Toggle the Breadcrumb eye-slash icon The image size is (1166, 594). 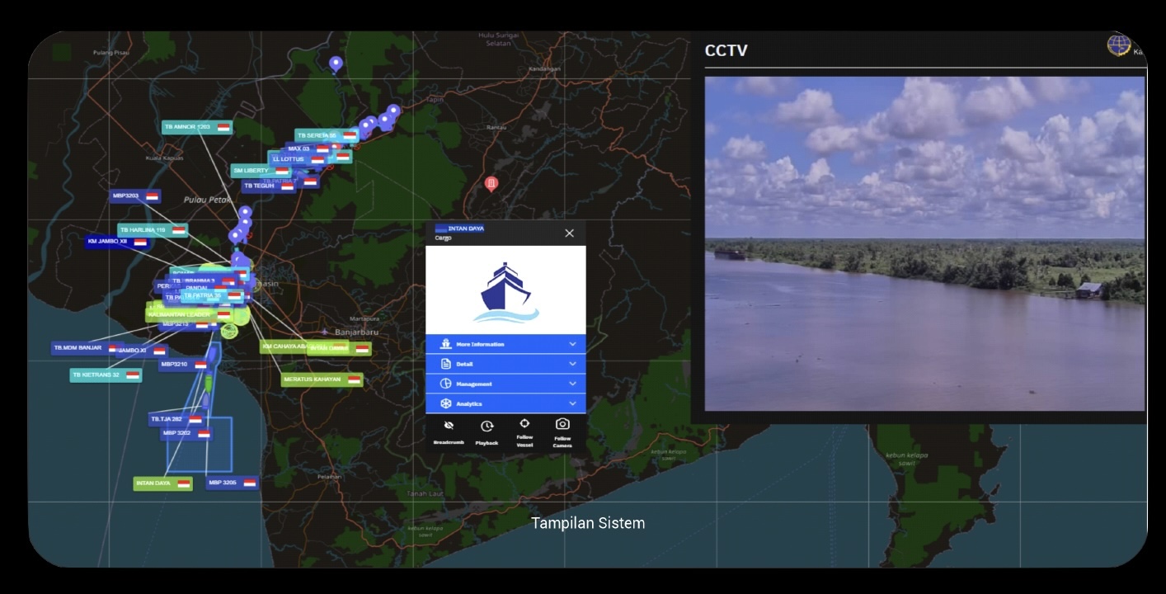tap(449, 426)
